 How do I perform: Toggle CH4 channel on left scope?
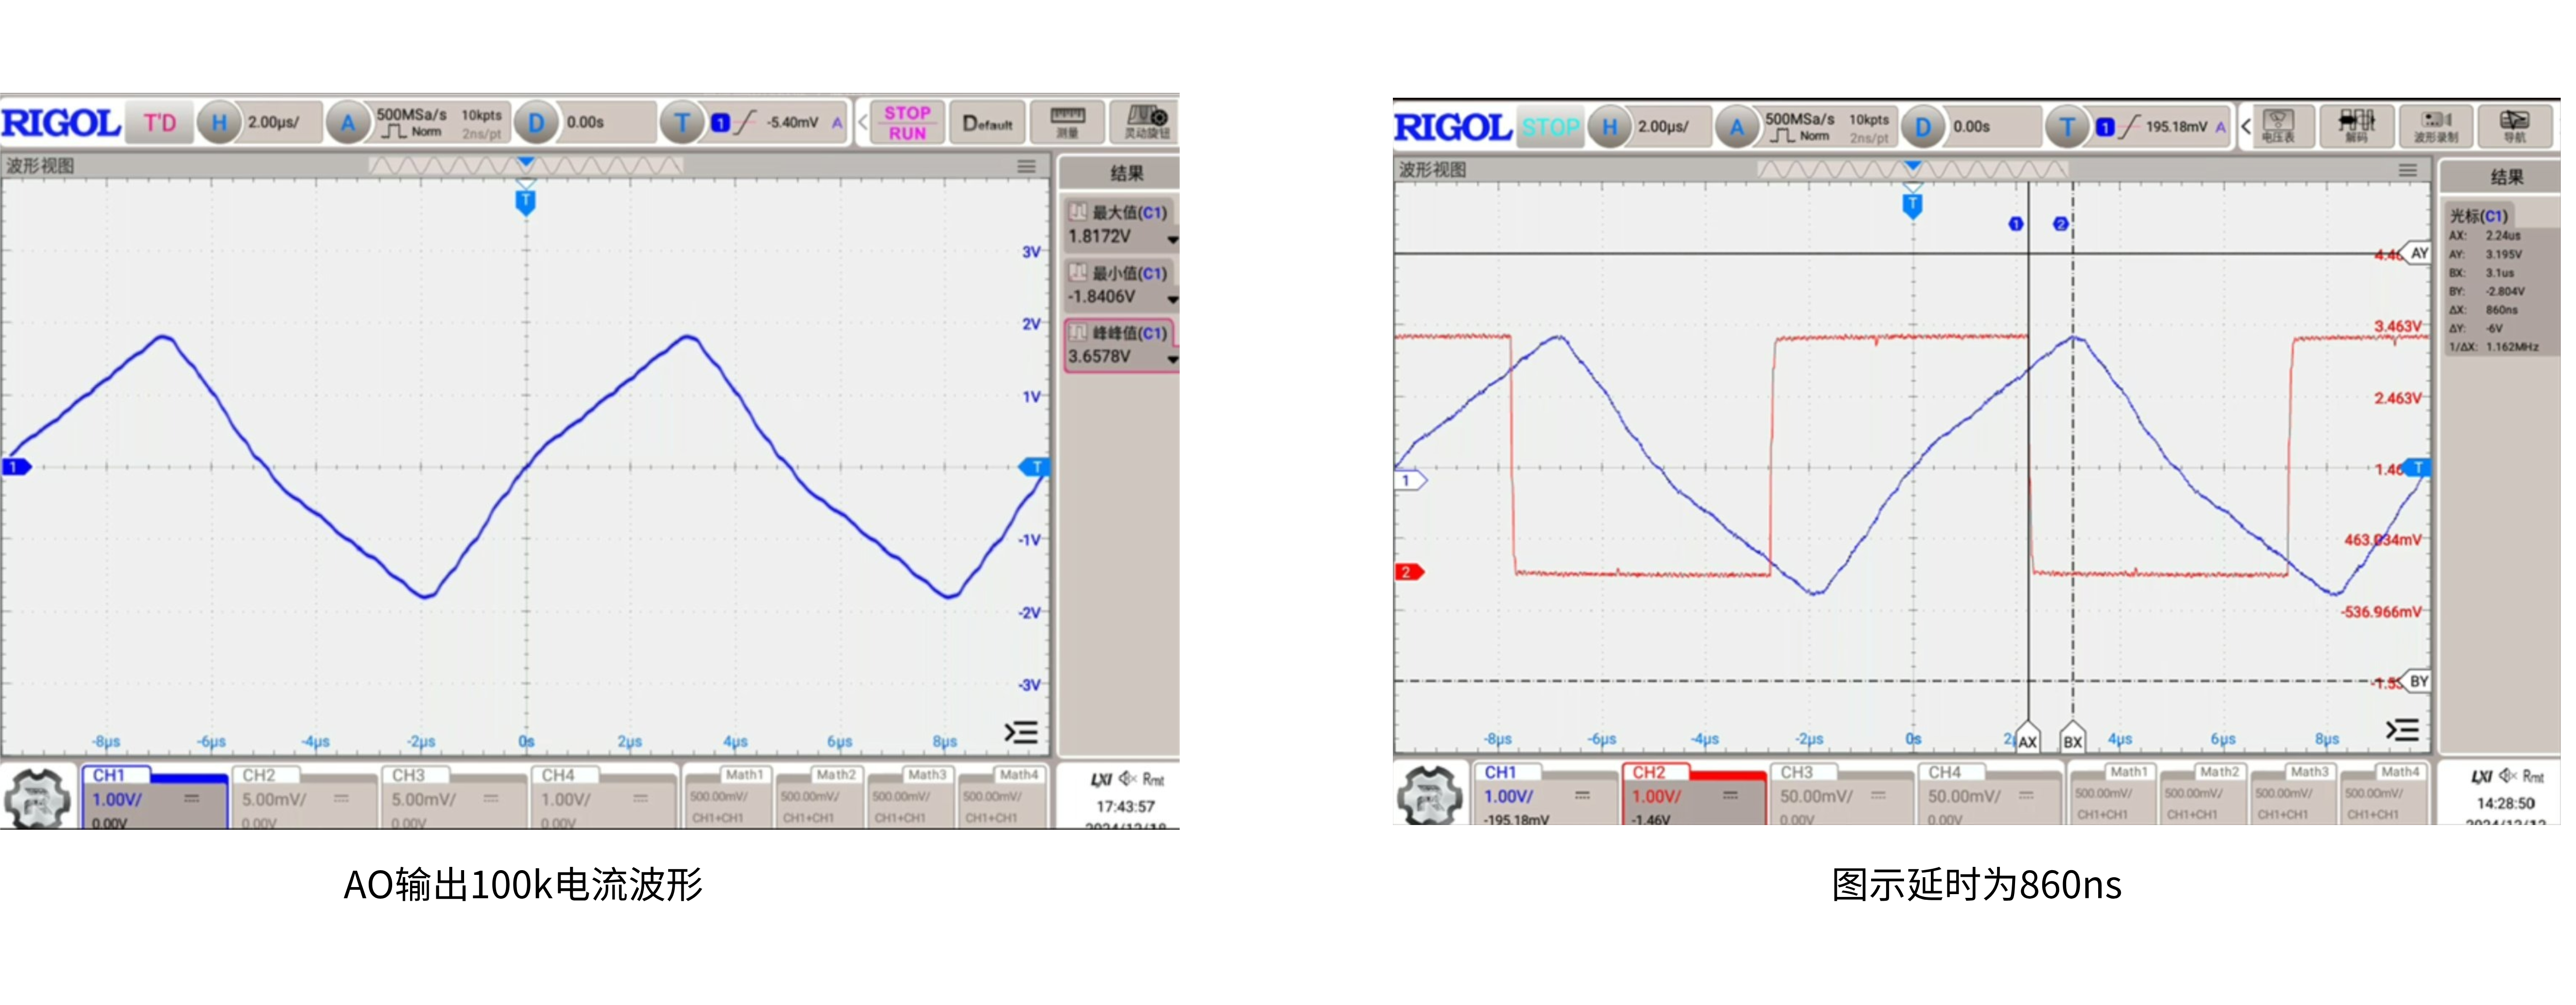604,798
